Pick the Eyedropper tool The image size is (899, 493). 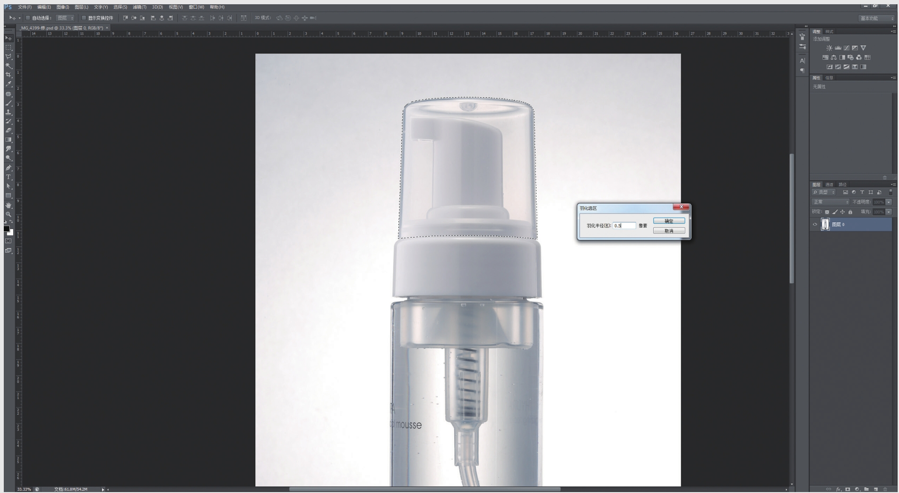9,85
